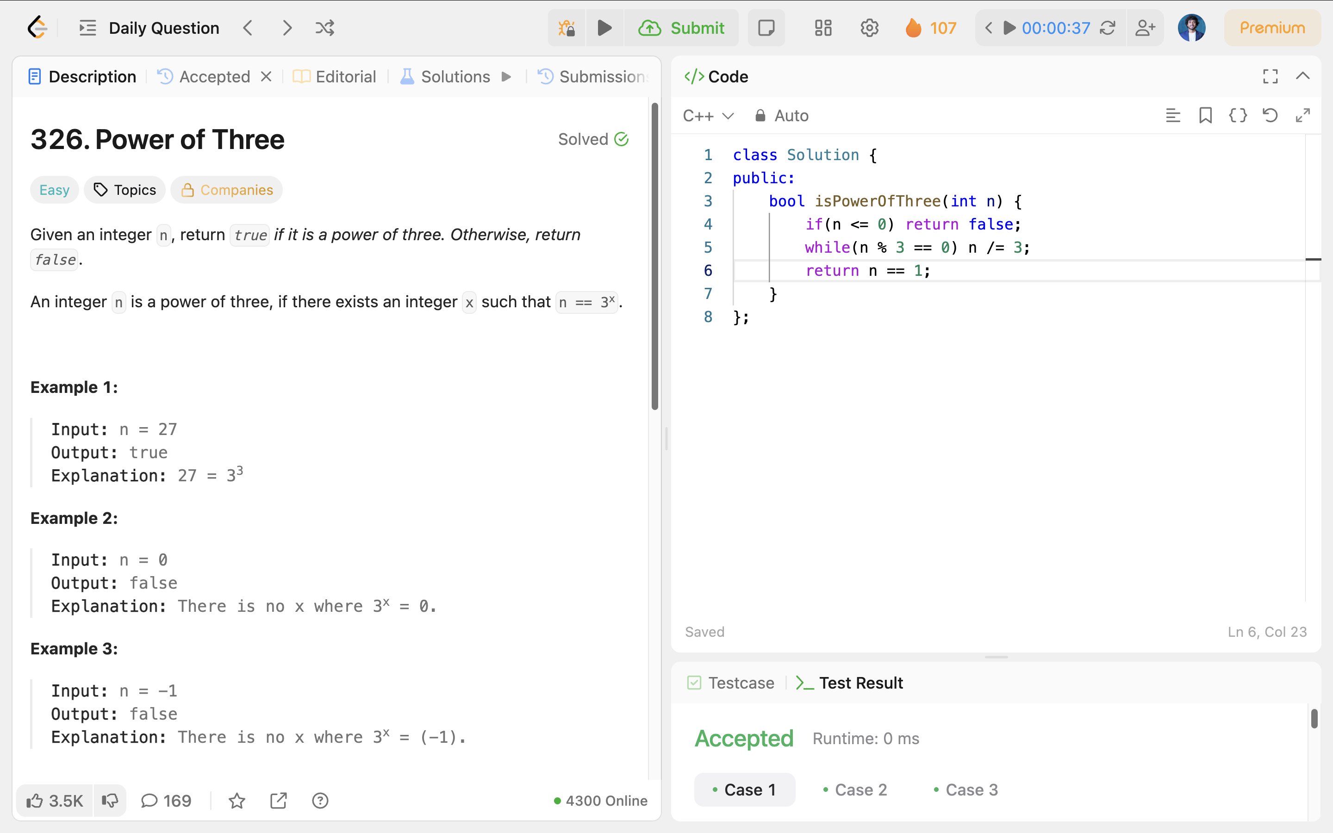The height and width of the screenshot is (833, 1333).
Task: Toggle the thumbs-up like button
Action: click(54, 801)
